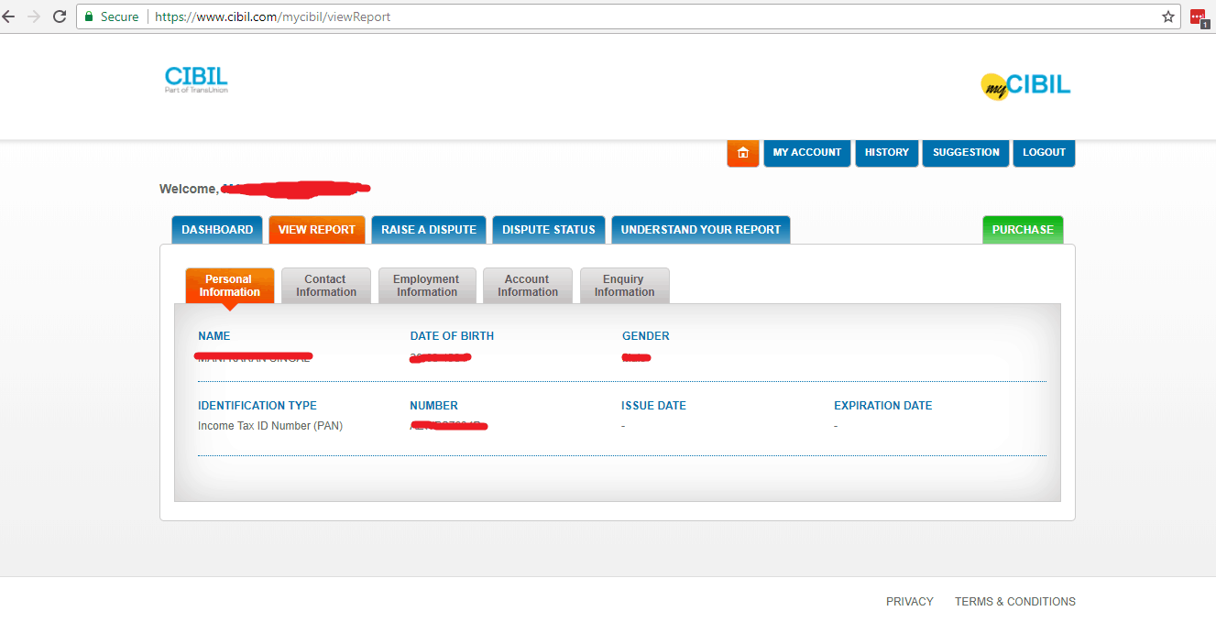Go to home via the orange house icon
The image size is (1216, 622).
tap(743, 153)
